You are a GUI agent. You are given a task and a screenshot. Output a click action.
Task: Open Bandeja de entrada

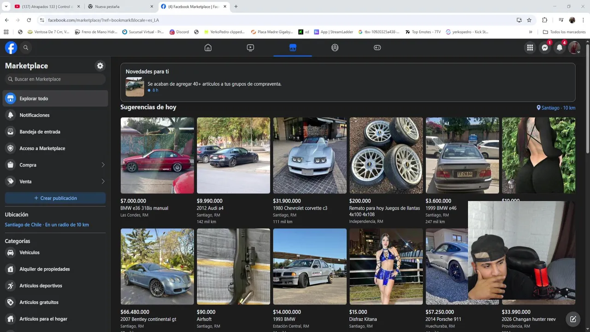pyautogui.click(x=55, y=132)
